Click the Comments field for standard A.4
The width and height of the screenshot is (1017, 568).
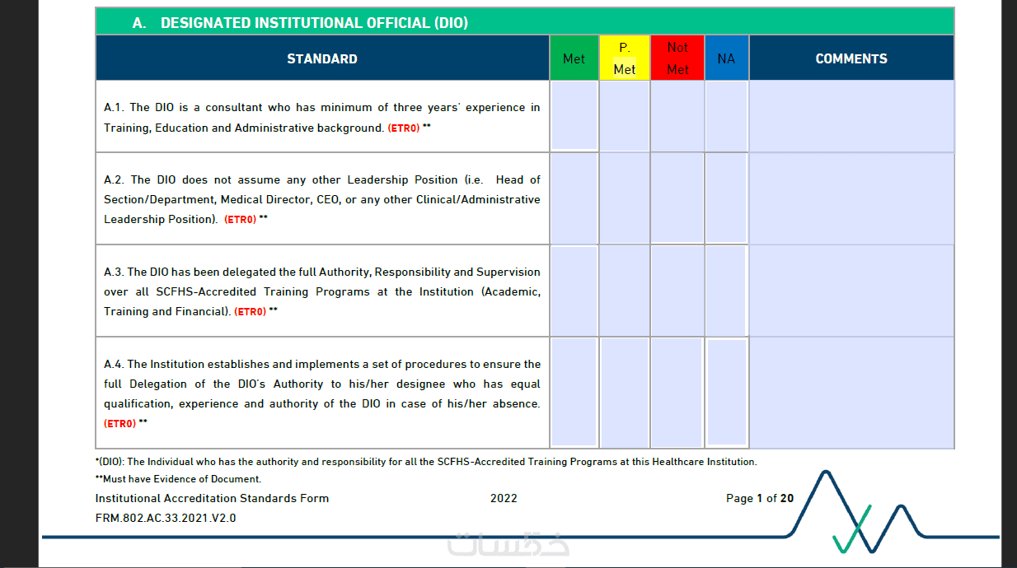pyautogui.click(x=852, y=393)
